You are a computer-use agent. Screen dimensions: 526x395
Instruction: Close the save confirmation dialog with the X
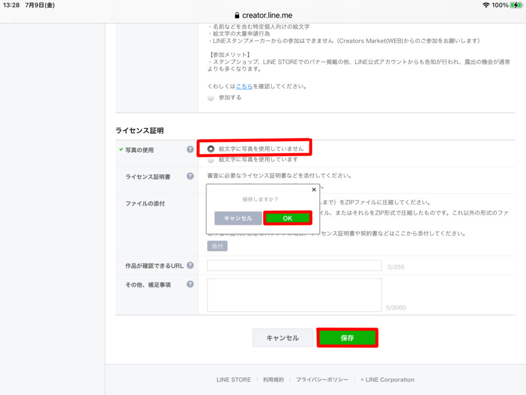tap(314, 190)
